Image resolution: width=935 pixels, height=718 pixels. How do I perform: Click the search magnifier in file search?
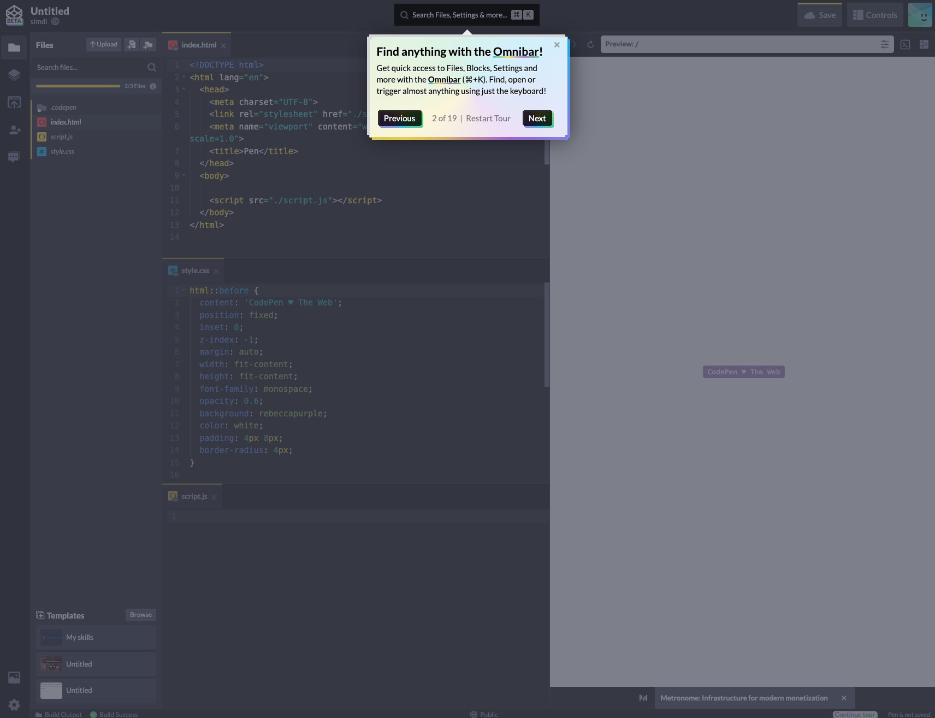pyautogui.click(x=151, y=67)
